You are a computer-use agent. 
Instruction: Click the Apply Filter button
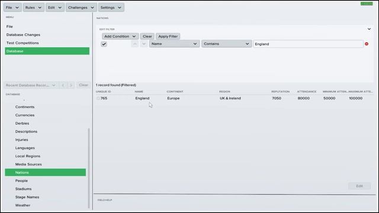(x=168, y=36)
